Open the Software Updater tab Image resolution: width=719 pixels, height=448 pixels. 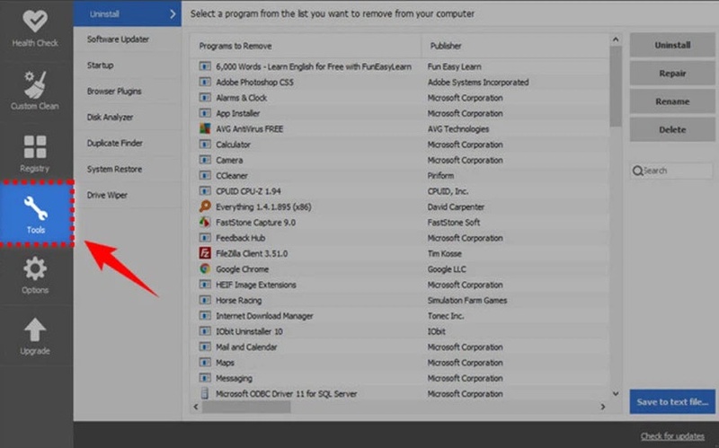[119, 40]
